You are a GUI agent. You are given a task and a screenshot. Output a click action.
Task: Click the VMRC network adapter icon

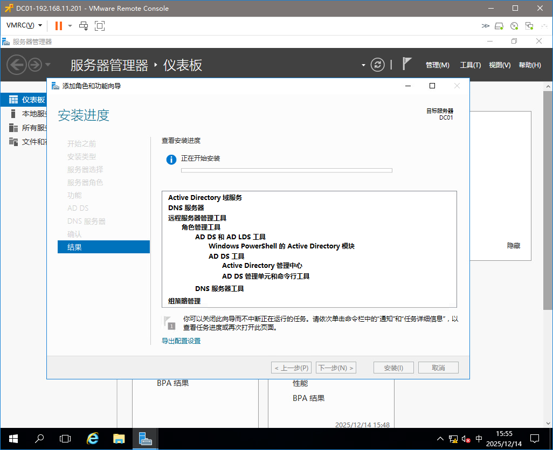529,26
